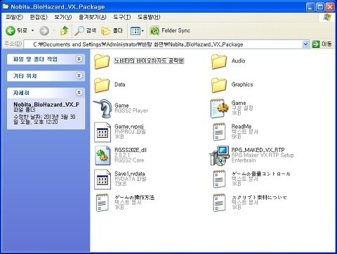The width and height of the screenshot is (337, 254).
Task: Maximize the Explorer window
Action: point(320,7)
